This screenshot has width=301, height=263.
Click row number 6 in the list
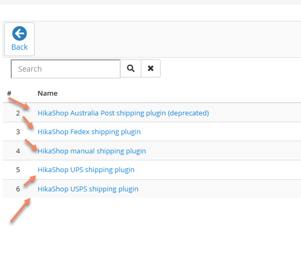point(18,189)
